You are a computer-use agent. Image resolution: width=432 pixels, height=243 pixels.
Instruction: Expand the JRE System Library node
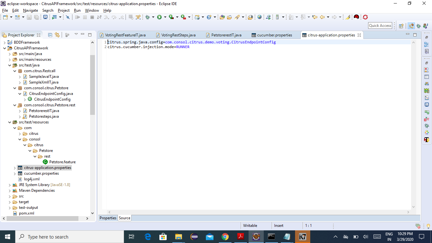click(9, 185)
